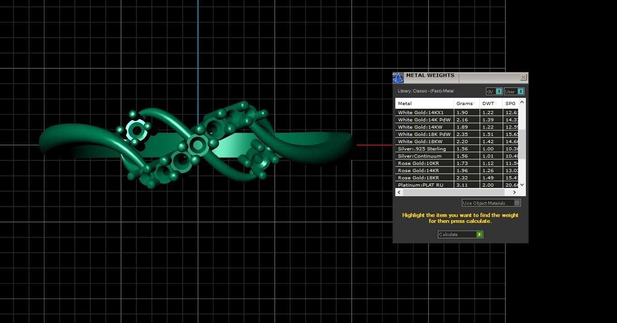The width and height of the screenshot is (617, 323).
Task: Select the White Gold:18KW row
Action: click(457, 141)
